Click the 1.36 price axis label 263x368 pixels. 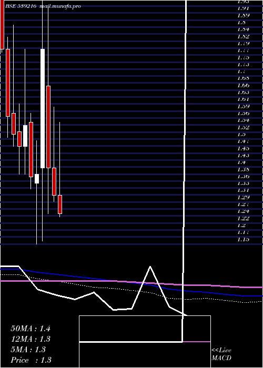(x=243, y=177)
